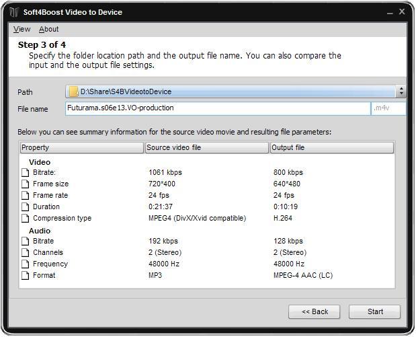This screenshot has width=416, height=337.
Task: Select the Duration property label
Action: [x=46, y=207]
